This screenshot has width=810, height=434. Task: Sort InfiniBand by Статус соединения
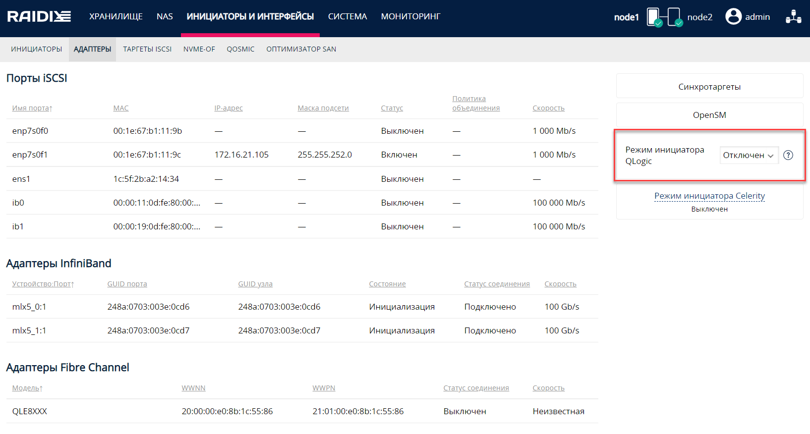click(497, 284)
